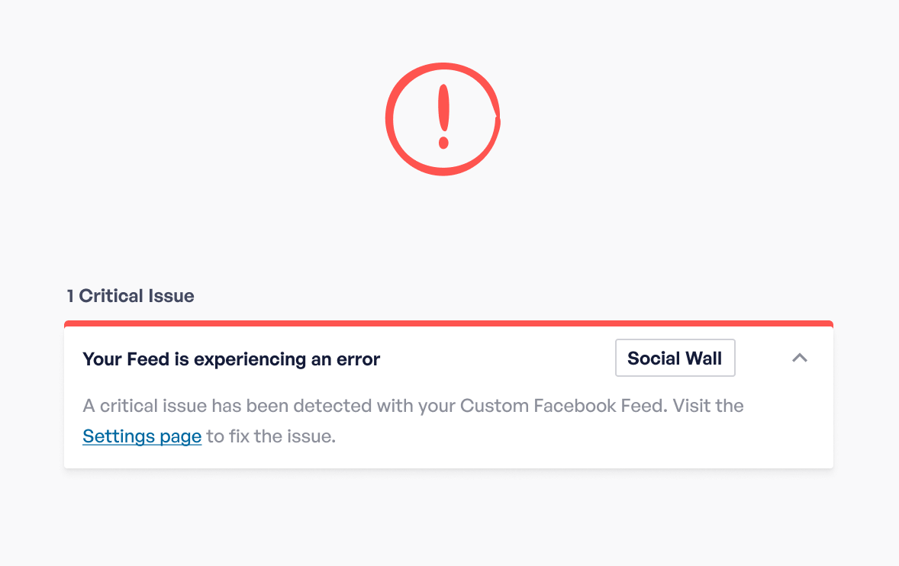Click the red circle outline of warning icon
The height and width of the screenshot is (566, 899).
389,119
